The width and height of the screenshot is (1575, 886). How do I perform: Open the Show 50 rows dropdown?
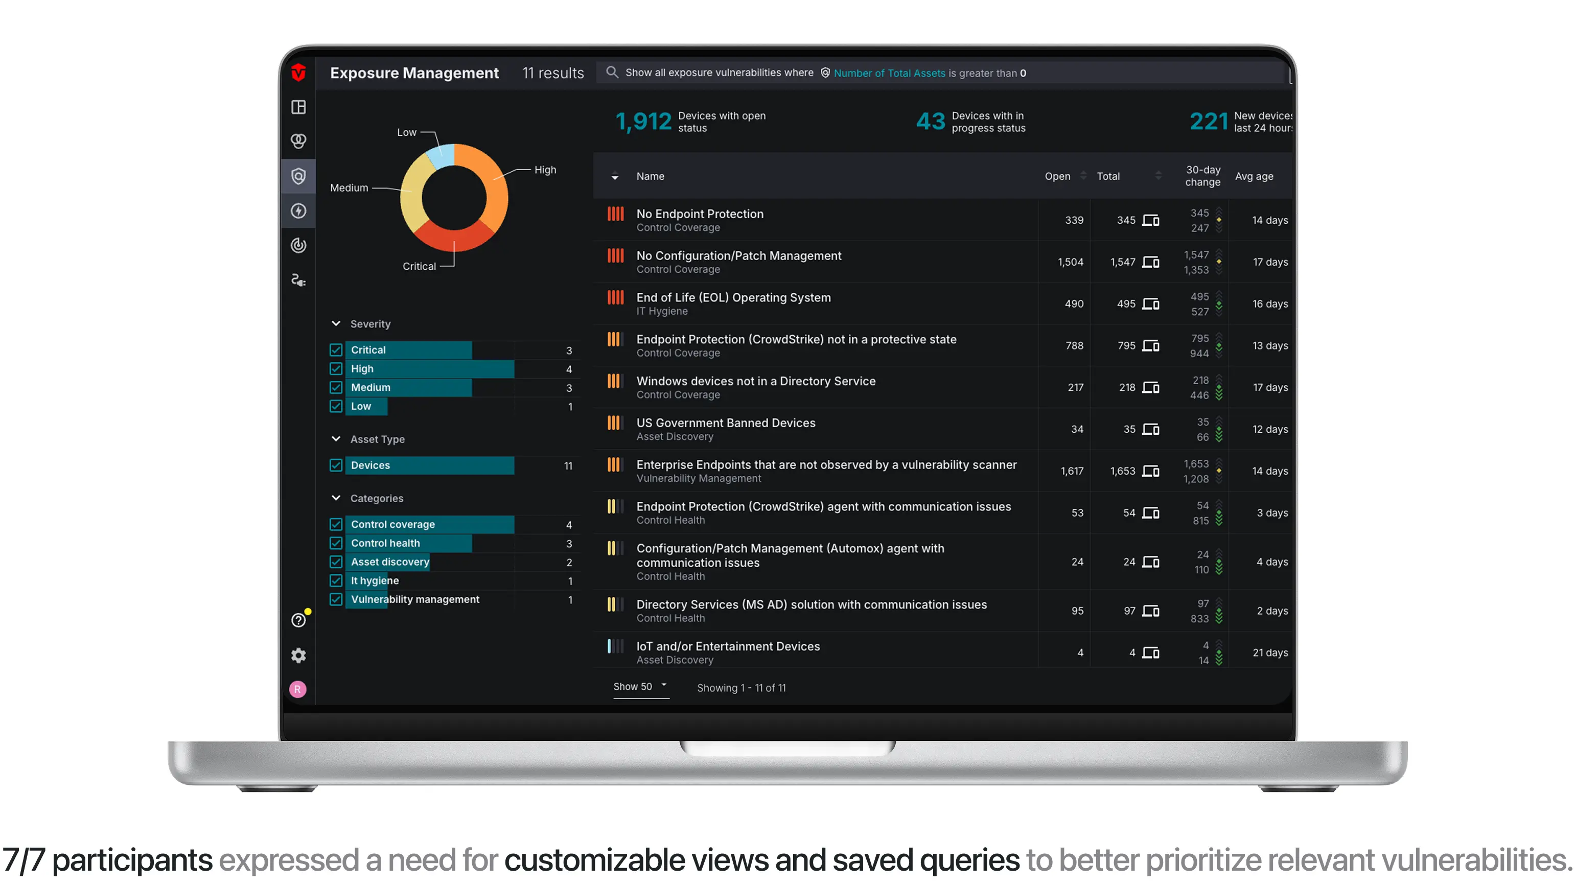pos(639,687)
